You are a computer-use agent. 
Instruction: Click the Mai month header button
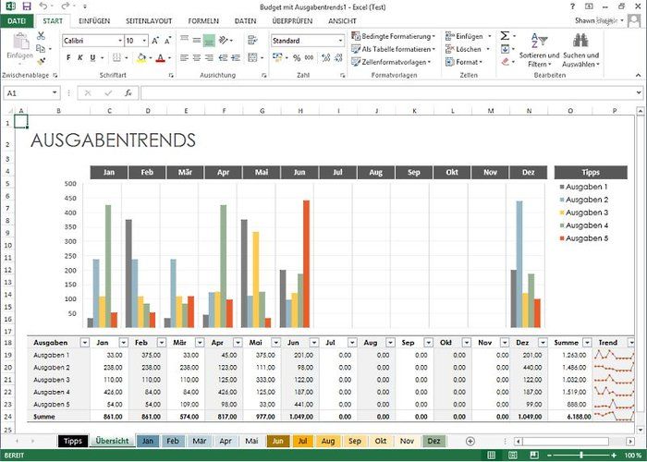point(262,172)
